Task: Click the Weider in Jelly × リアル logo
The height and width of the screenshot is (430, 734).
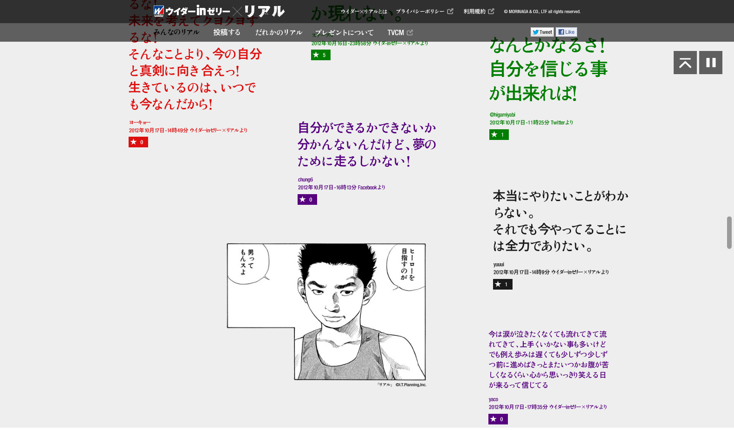Action: pos(219,11)
